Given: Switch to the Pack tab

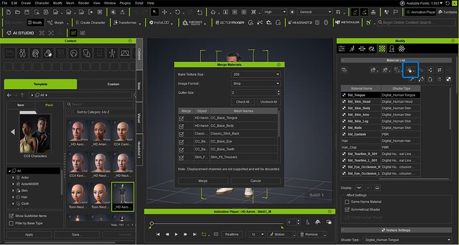Looking at the screenshot, I should [x=49, y=105].
